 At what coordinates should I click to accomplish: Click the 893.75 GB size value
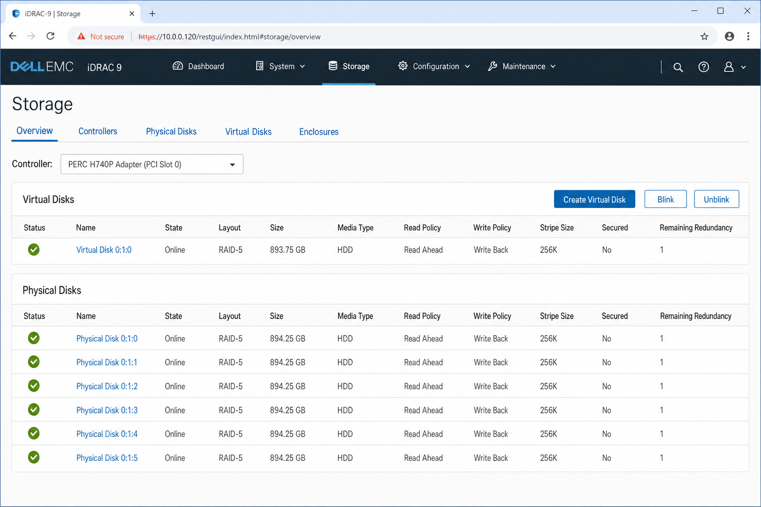coord(287,250)
